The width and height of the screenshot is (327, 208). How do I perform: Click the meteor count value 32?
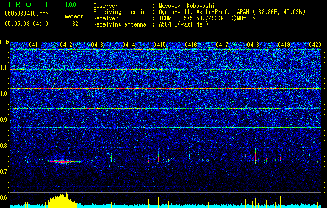click(x=75, y=24)
